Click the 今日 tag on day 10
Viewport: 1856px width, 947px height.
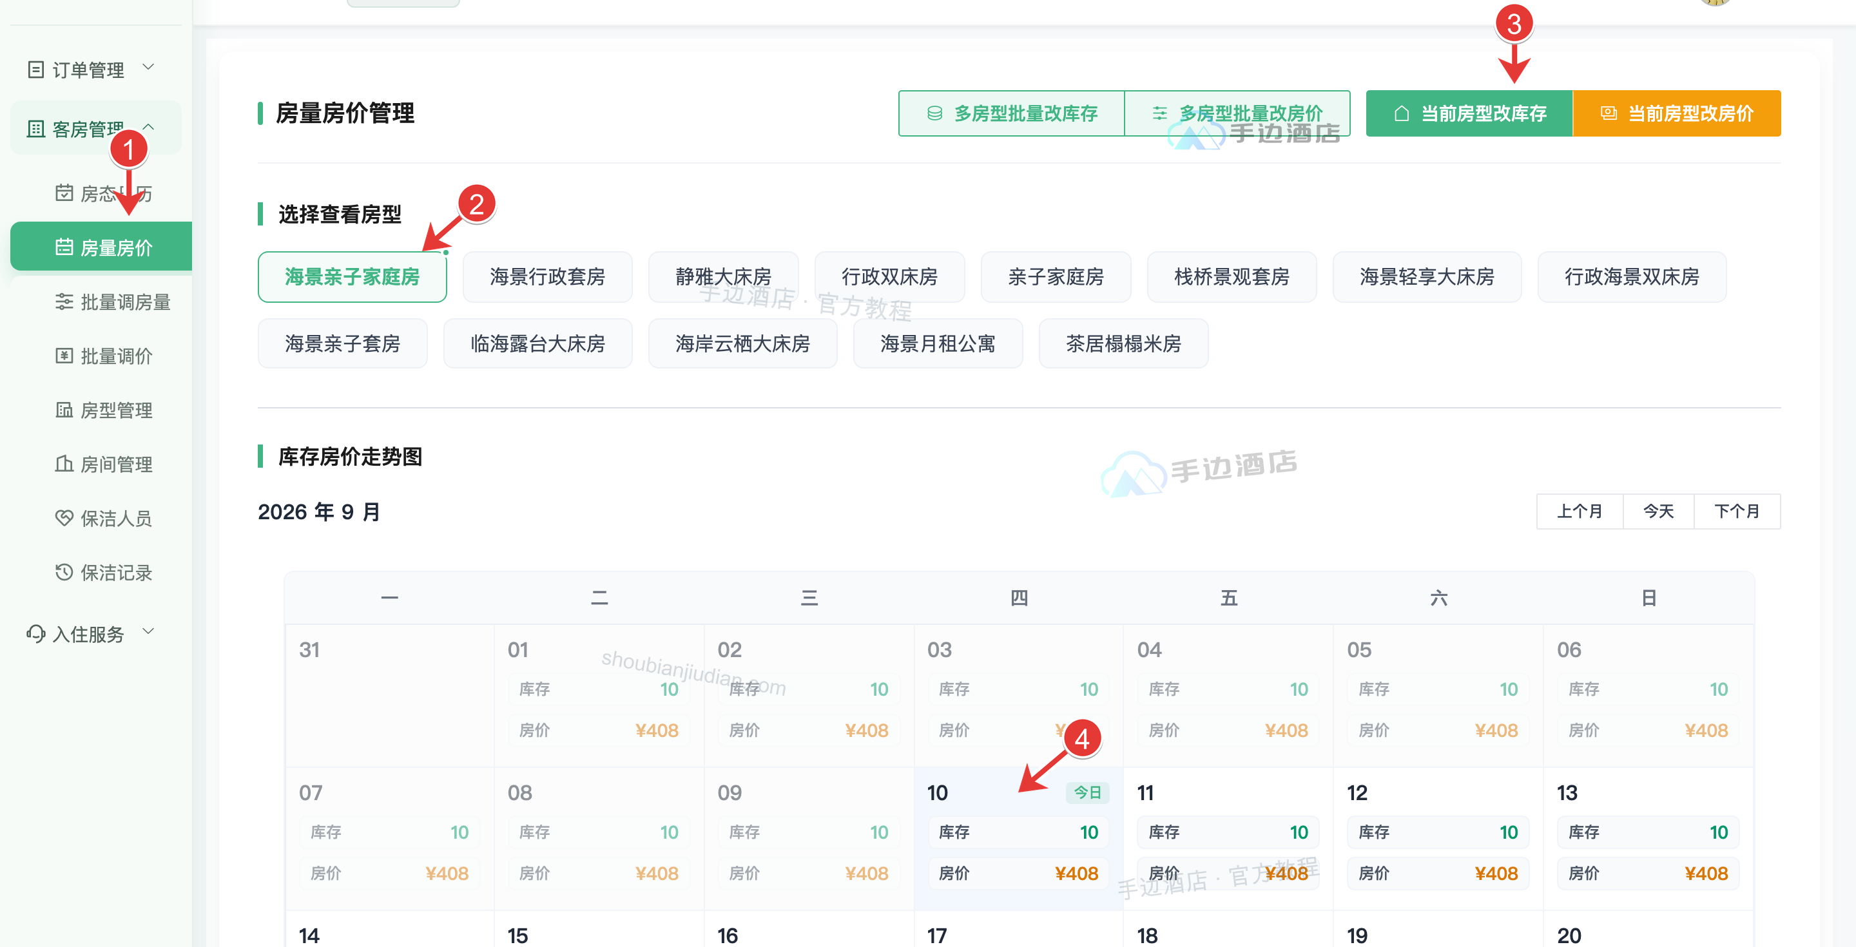tap(1087, 793)
